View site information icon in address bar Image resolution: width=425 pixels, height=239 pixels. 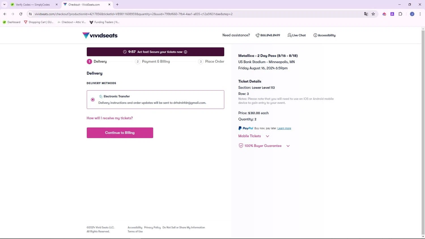tap(30, 14)
